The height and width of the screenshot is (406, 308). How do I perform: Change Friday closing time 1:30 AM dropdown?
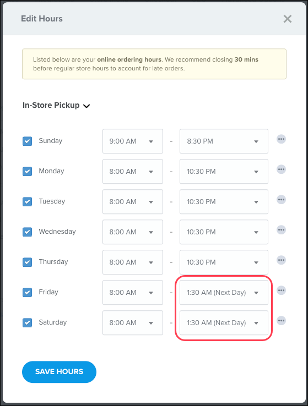(224, 292)
